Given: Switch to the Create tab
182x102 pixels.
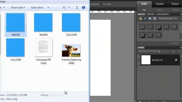Looking at the screenshot, I should 160,4.
